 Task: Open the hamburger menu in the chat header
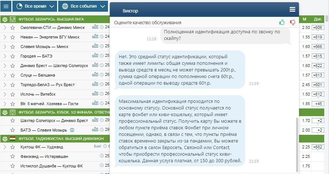tap(292, 10)
